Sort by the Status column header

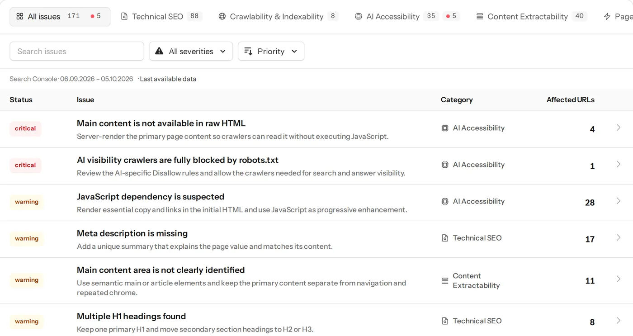21,100
